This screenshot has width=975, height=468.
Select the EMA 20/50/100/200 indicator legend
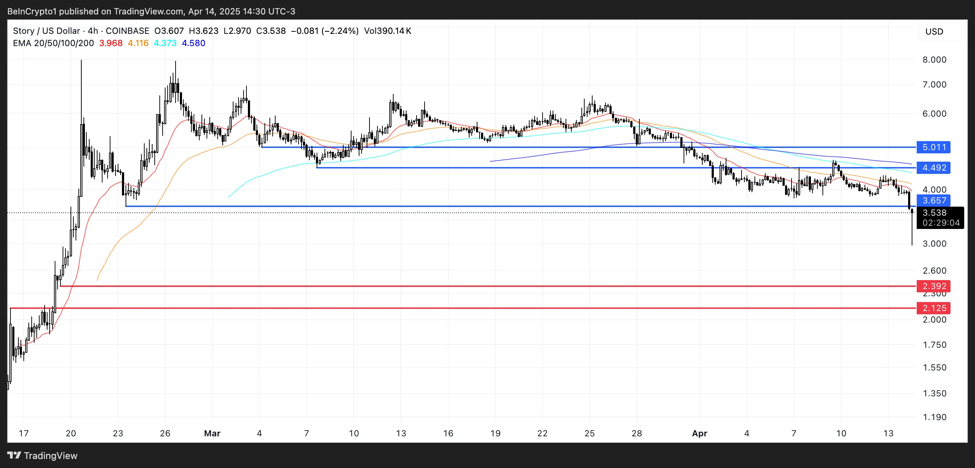pyautogui.click(x=53, y=43)
